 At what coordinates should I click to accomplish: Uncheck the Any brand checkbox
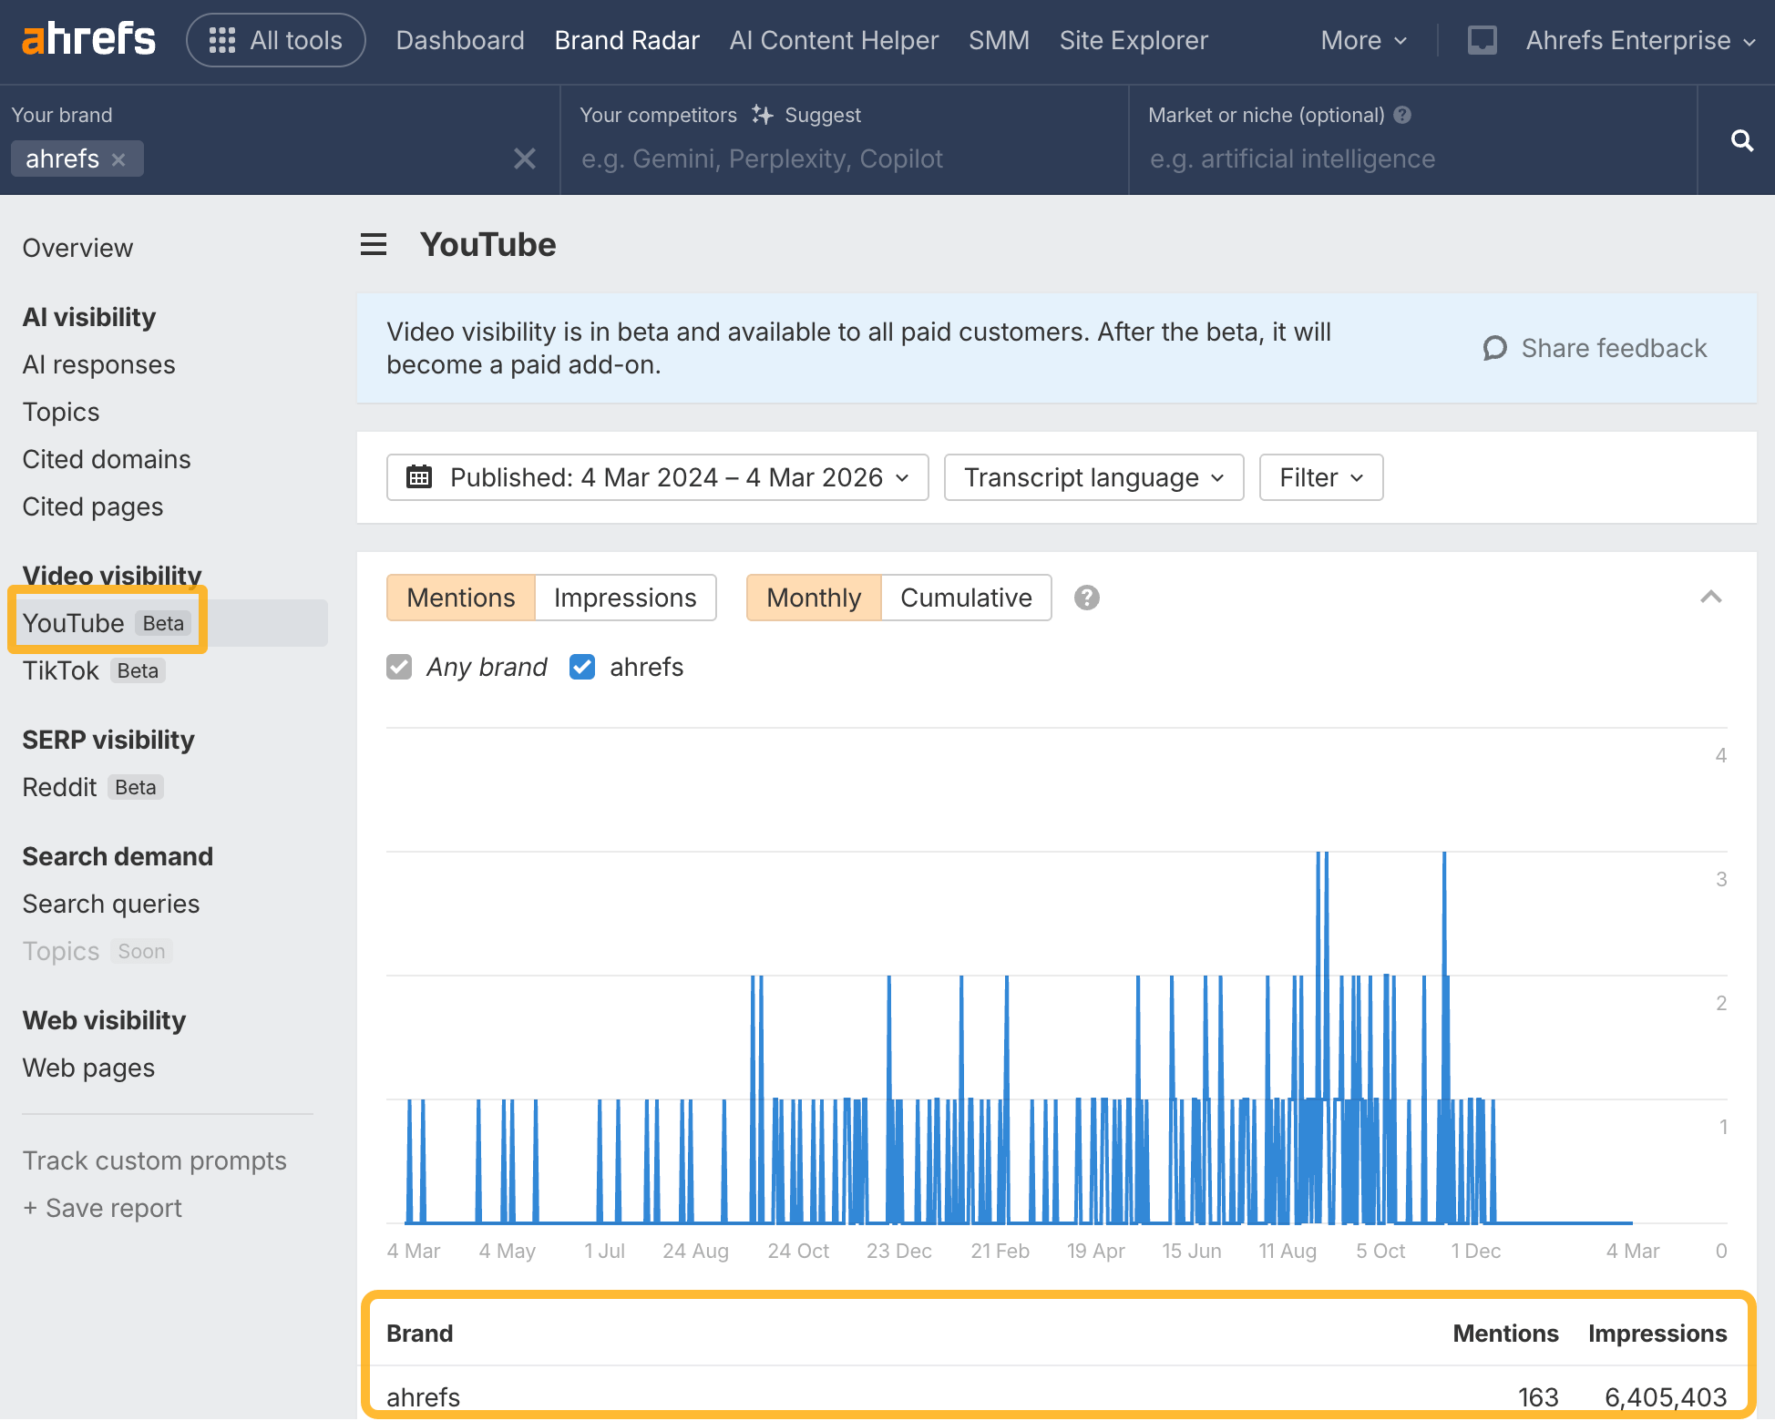pos(399,667)
